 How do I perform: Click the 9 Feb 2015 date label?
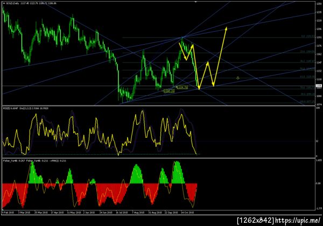pos(8,213)
